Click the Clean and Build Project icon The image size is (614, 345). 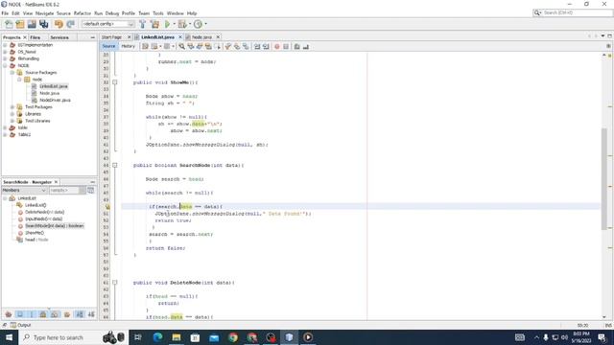pos(155,24)
